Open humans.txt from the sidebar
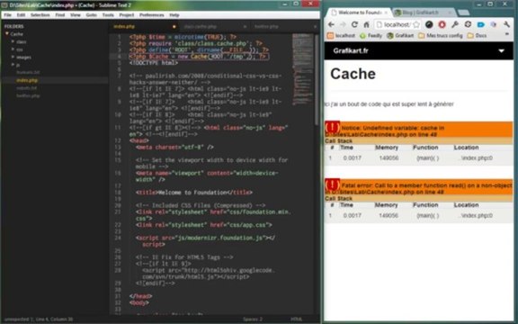The height and width of the screenshot is (324, 518). 28,72
